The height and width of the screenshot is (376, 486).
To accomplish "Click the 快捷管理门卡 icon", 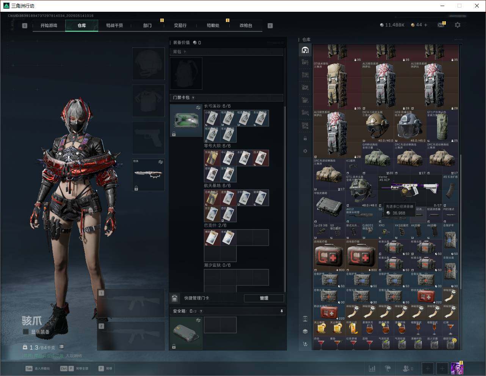I will 175,298.
